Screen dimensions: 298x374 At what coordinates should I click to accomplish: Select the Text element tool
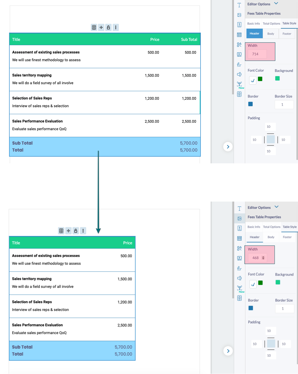click(x=239, y=5)
